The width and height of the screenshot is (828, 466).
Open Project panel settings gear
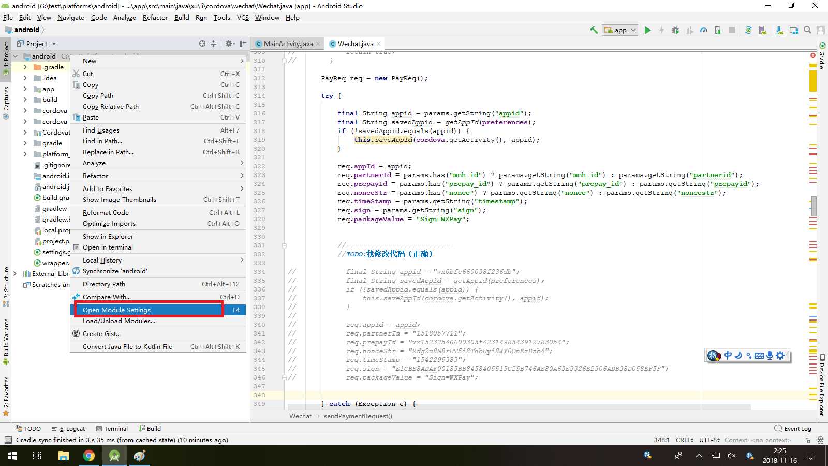229,43
